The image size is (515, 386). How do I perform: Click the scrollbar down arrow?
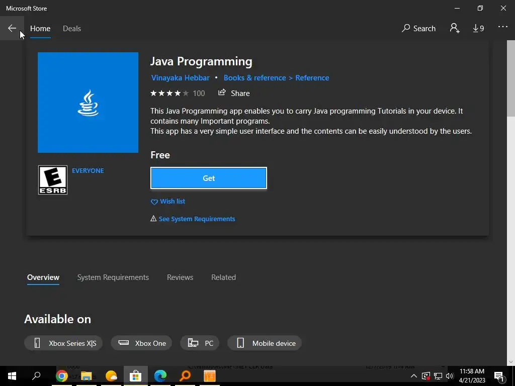(x=511, y=362)
